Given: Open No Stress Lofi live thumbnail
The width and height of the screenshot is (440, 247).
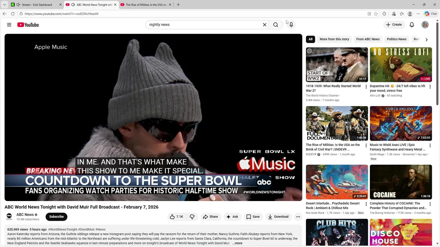Looking at the screenshot, I should [x=401, y=65].
